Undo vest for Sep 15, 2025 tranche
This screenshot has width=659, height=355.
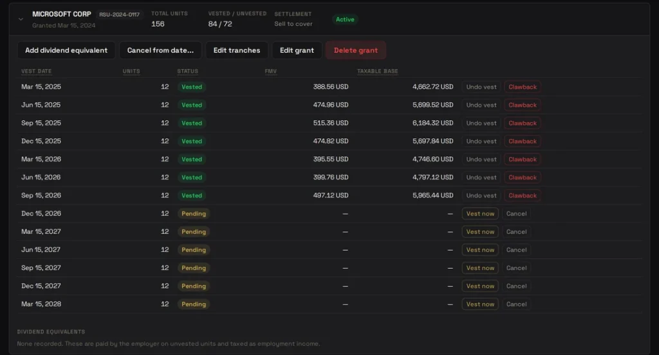click(481, 123)
